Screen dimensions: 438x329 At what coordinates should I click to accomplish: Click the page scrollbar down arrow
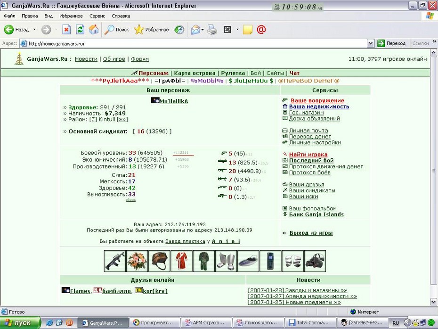tap(433, 302)
